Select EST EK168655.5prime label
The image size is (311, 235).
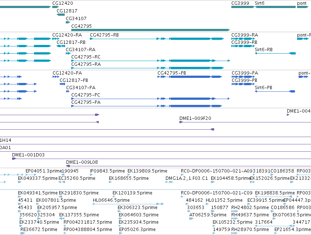129,178
